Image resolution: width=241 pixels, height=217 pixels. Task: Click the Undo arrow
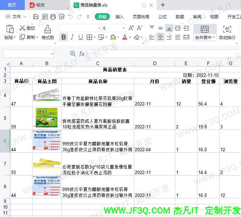tap(71, 17)
